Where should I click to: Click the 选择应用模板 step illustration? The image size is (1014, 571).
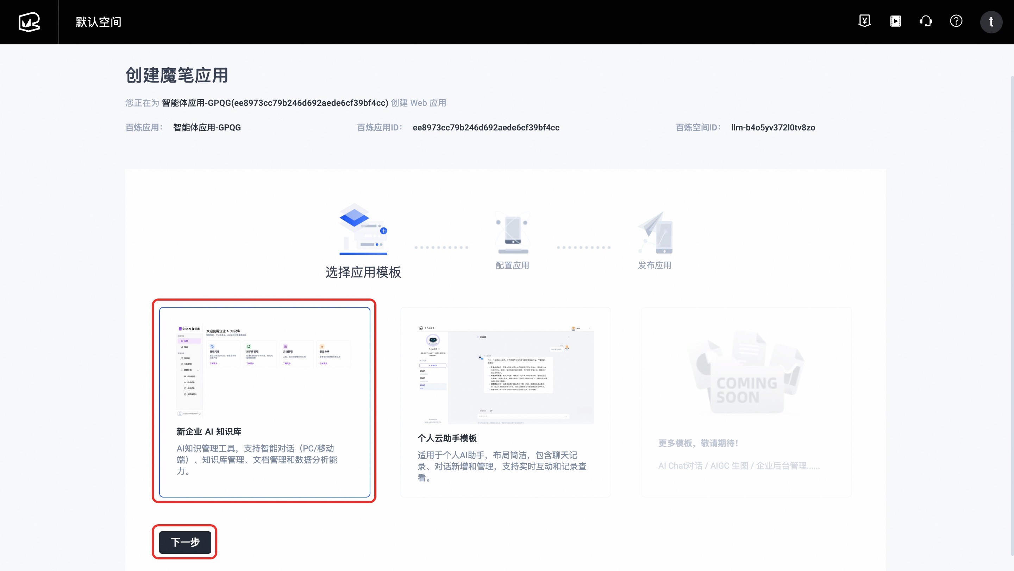point(363,229)
